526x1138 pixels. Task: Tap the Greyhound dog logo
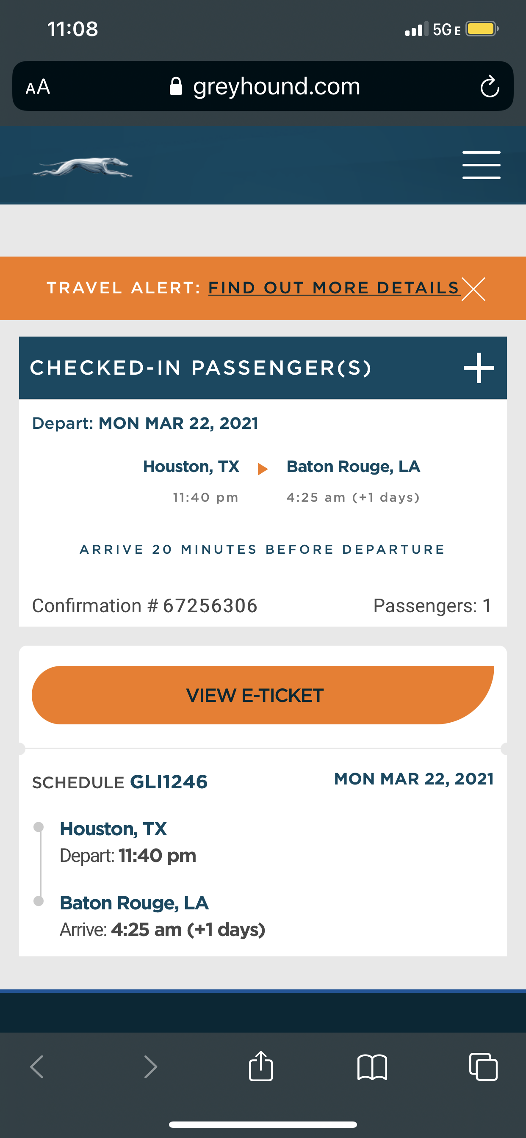[83, 167]
